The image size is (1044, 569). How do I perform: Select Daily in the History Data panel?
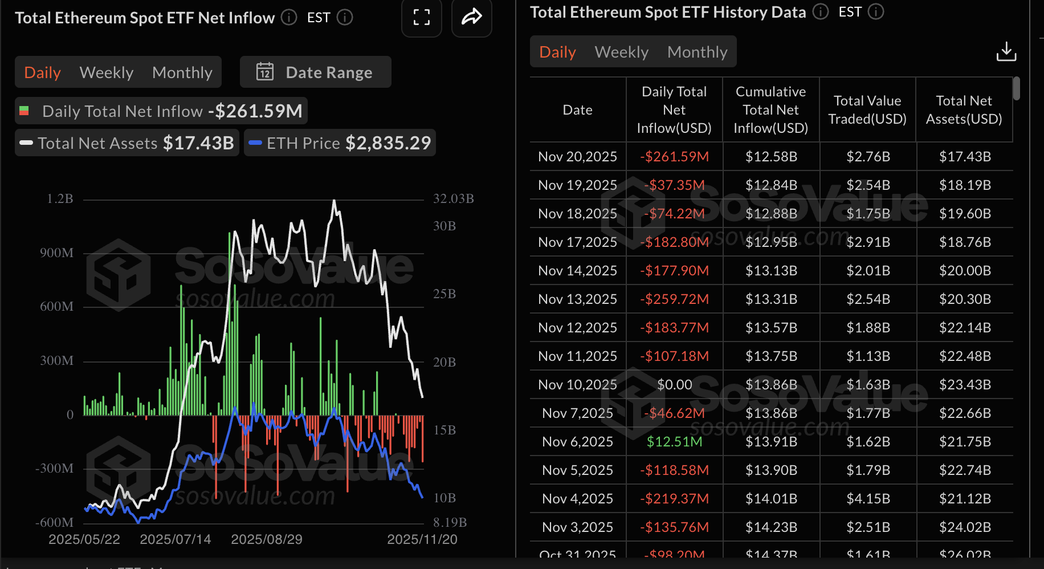coord(557,51)
